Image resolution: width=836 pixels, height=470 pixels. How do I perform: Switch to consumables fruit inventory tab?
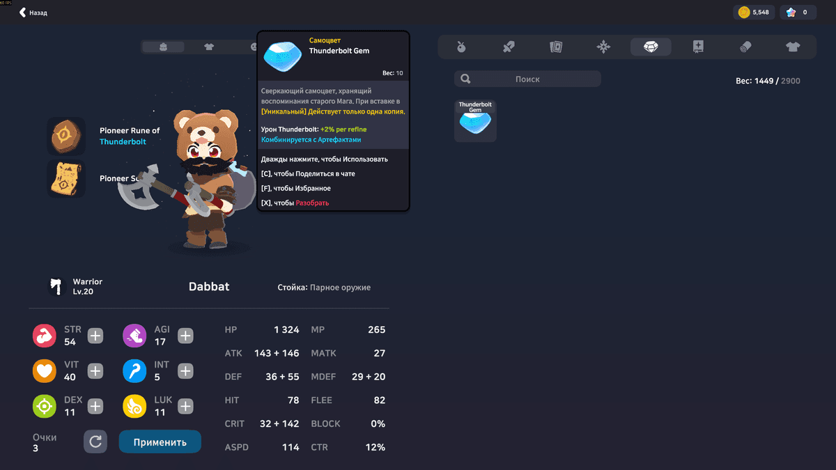point(460,47)
